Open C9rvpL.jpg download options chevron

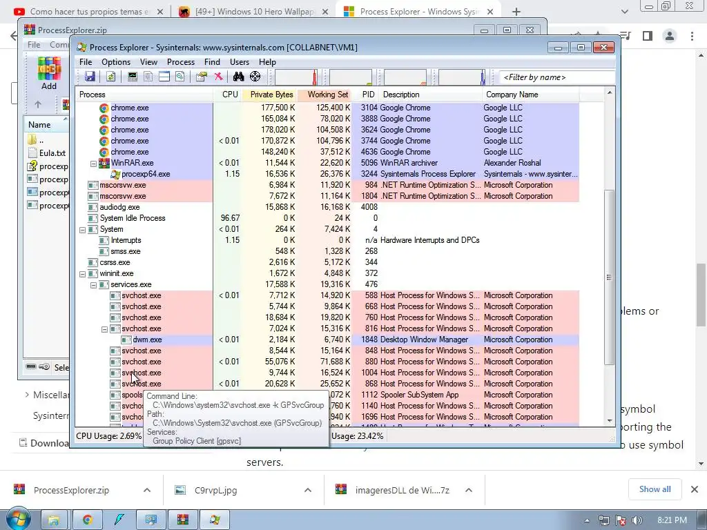[x=308, y=490]
